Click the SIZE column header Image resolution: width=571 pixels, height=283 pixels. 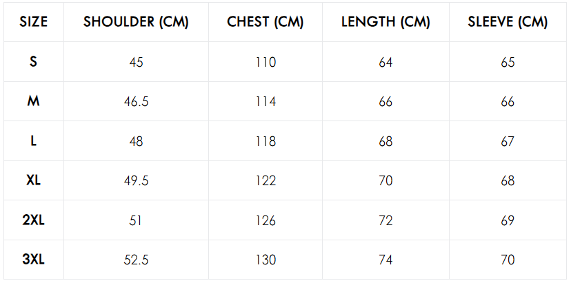[x=34, y=22]
